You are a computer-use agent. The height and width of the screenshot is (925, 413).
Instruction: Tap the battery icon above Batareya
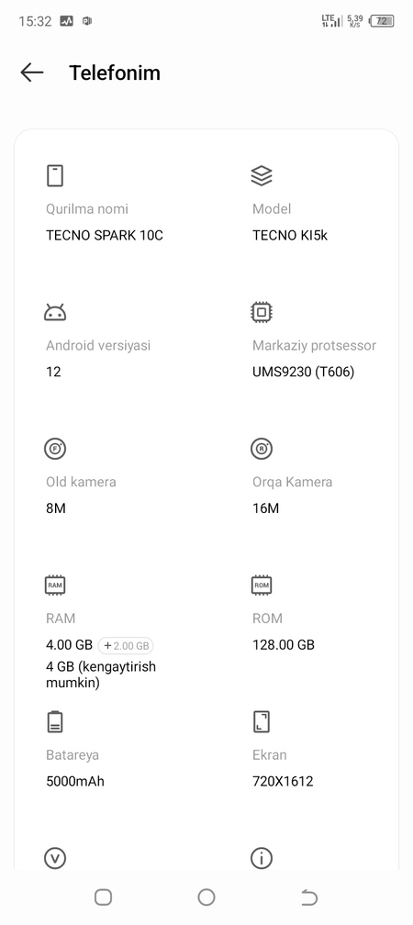point(55,721)
